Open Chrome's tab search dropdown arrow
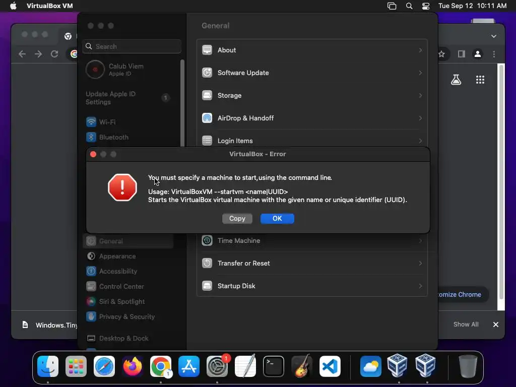Viewport: 516px width, 387px height. point(494,36)
